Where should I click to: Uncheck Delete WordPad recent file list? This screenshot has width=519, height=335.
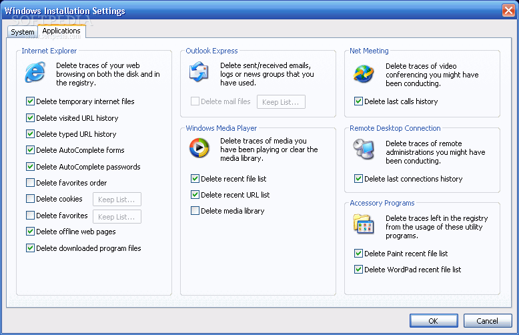pos(358,270)
